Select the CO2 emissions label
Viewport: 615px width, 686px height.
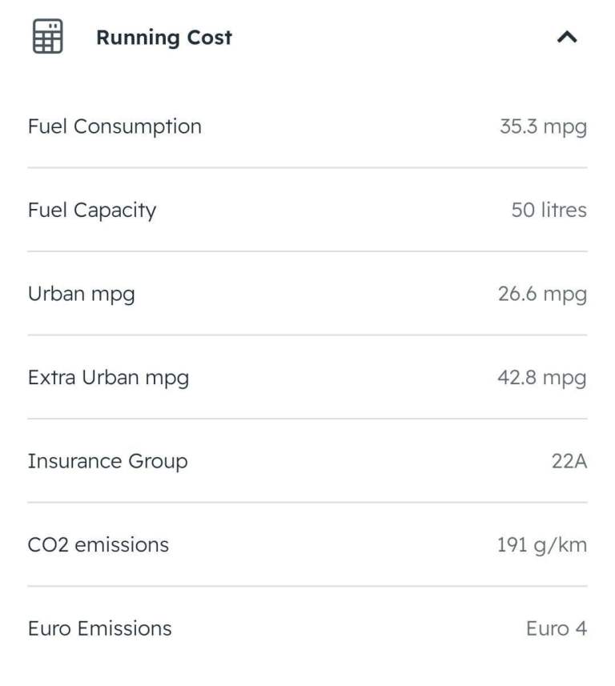point(98,545)
